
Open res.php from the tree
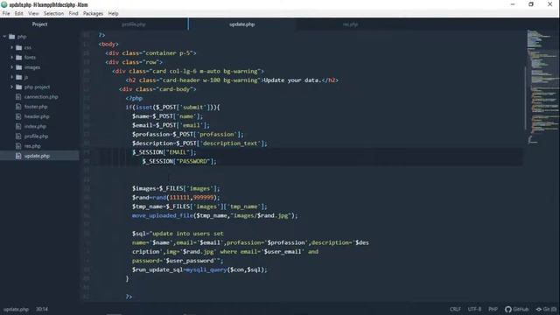click(x=32, y=146)
